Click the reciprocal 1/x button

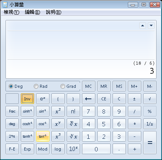tap(150, 124)
